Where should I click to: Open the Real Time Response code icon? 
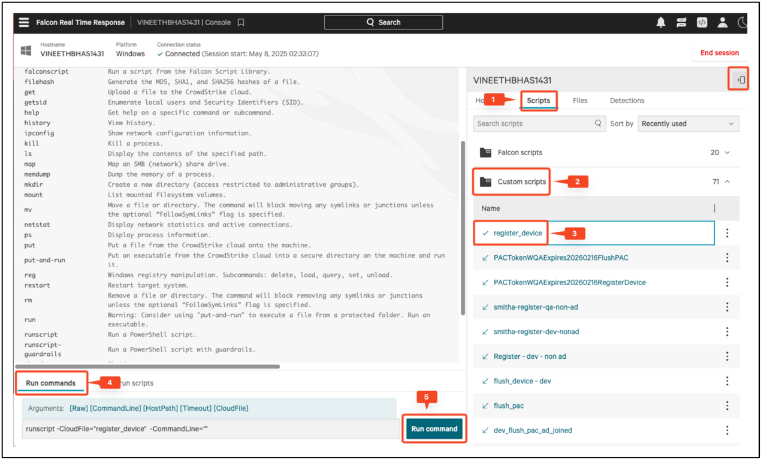coord(702,22)
